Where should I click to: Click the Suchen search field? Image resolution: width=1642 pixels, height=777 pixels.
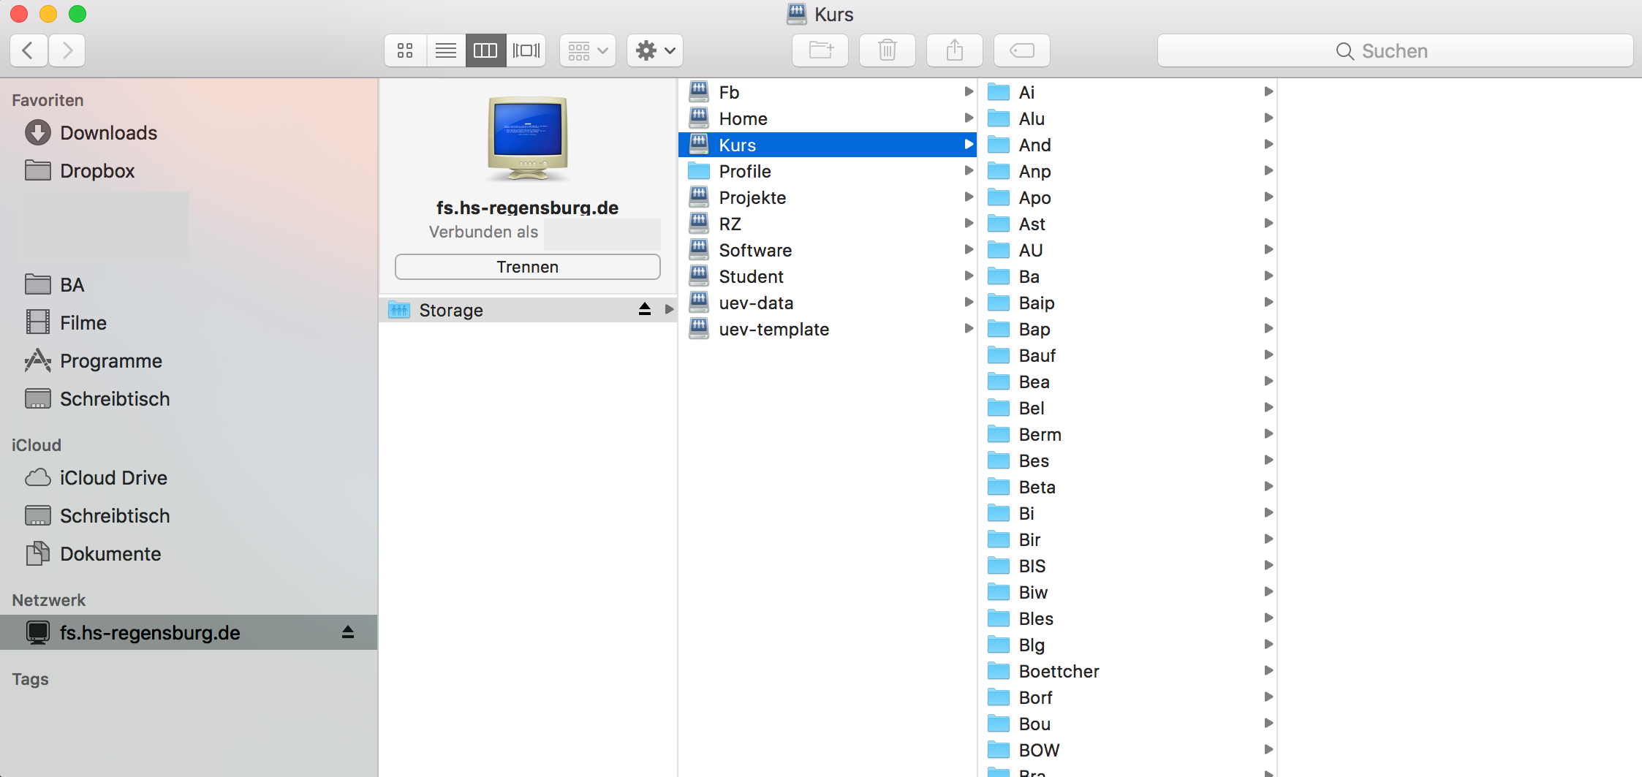point(1394,50)
